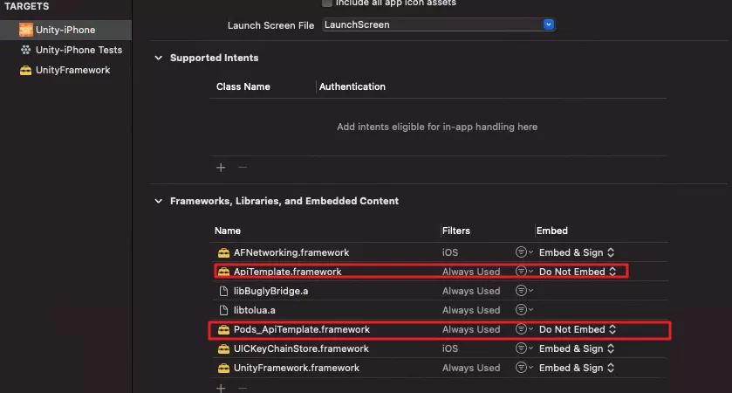Click the Pods_ApiTemplate.framework toolbox icon
732x393 pixels.
coord(223,330)
